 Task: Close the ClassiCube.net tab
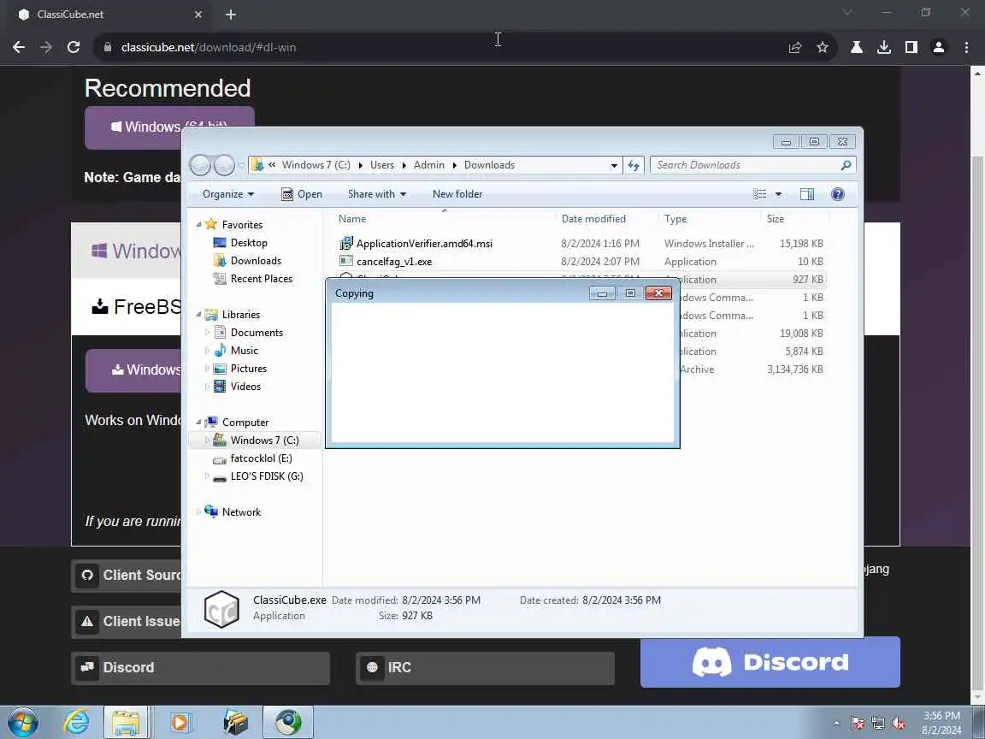(198, 15)
